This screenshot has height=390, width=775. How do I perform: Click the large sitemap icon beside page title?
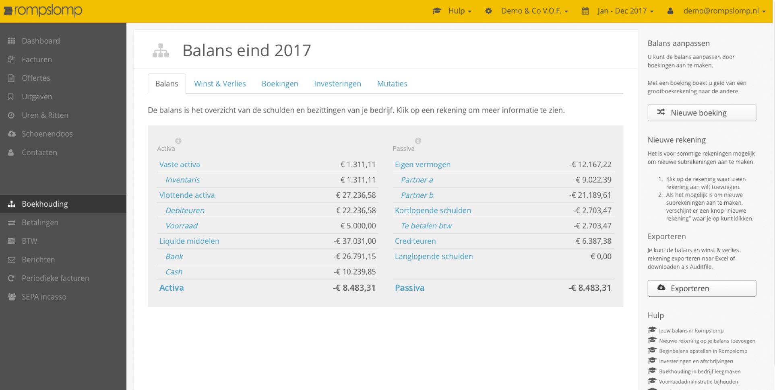tap(161, 51)
